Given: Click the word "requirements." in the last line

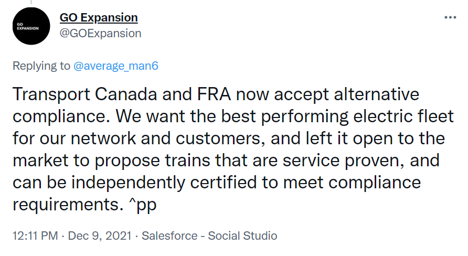Looking at the screenshot, I should [65, 204].
